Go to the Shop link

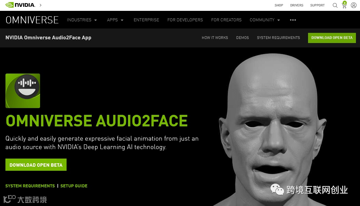pos(279,5)
